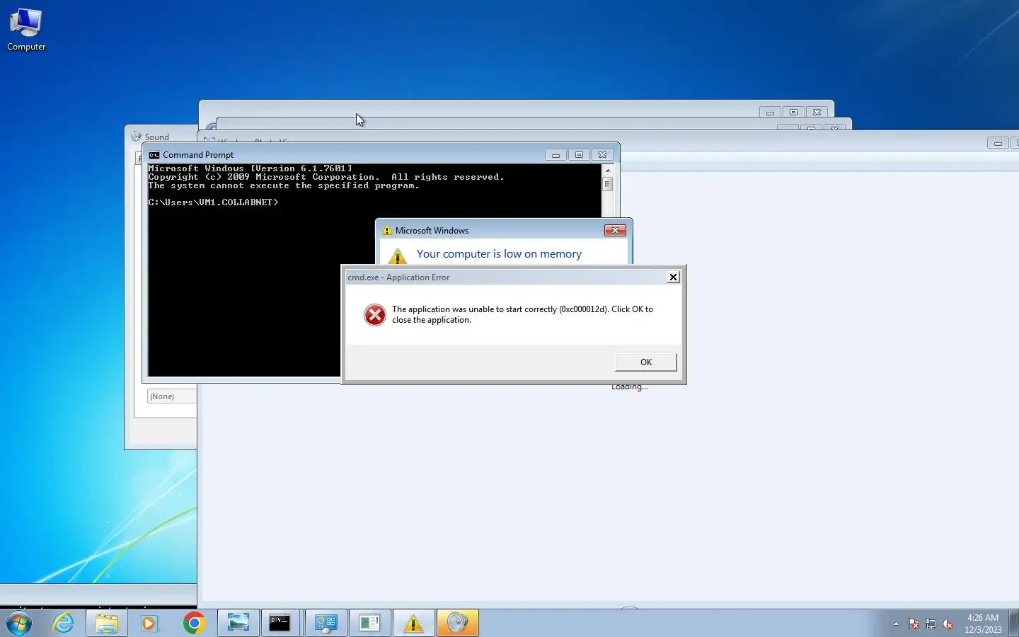Click the Command Prompt scrollbar thumb
The height and width of the screenshot is (637, 1019).
point(607,184)
